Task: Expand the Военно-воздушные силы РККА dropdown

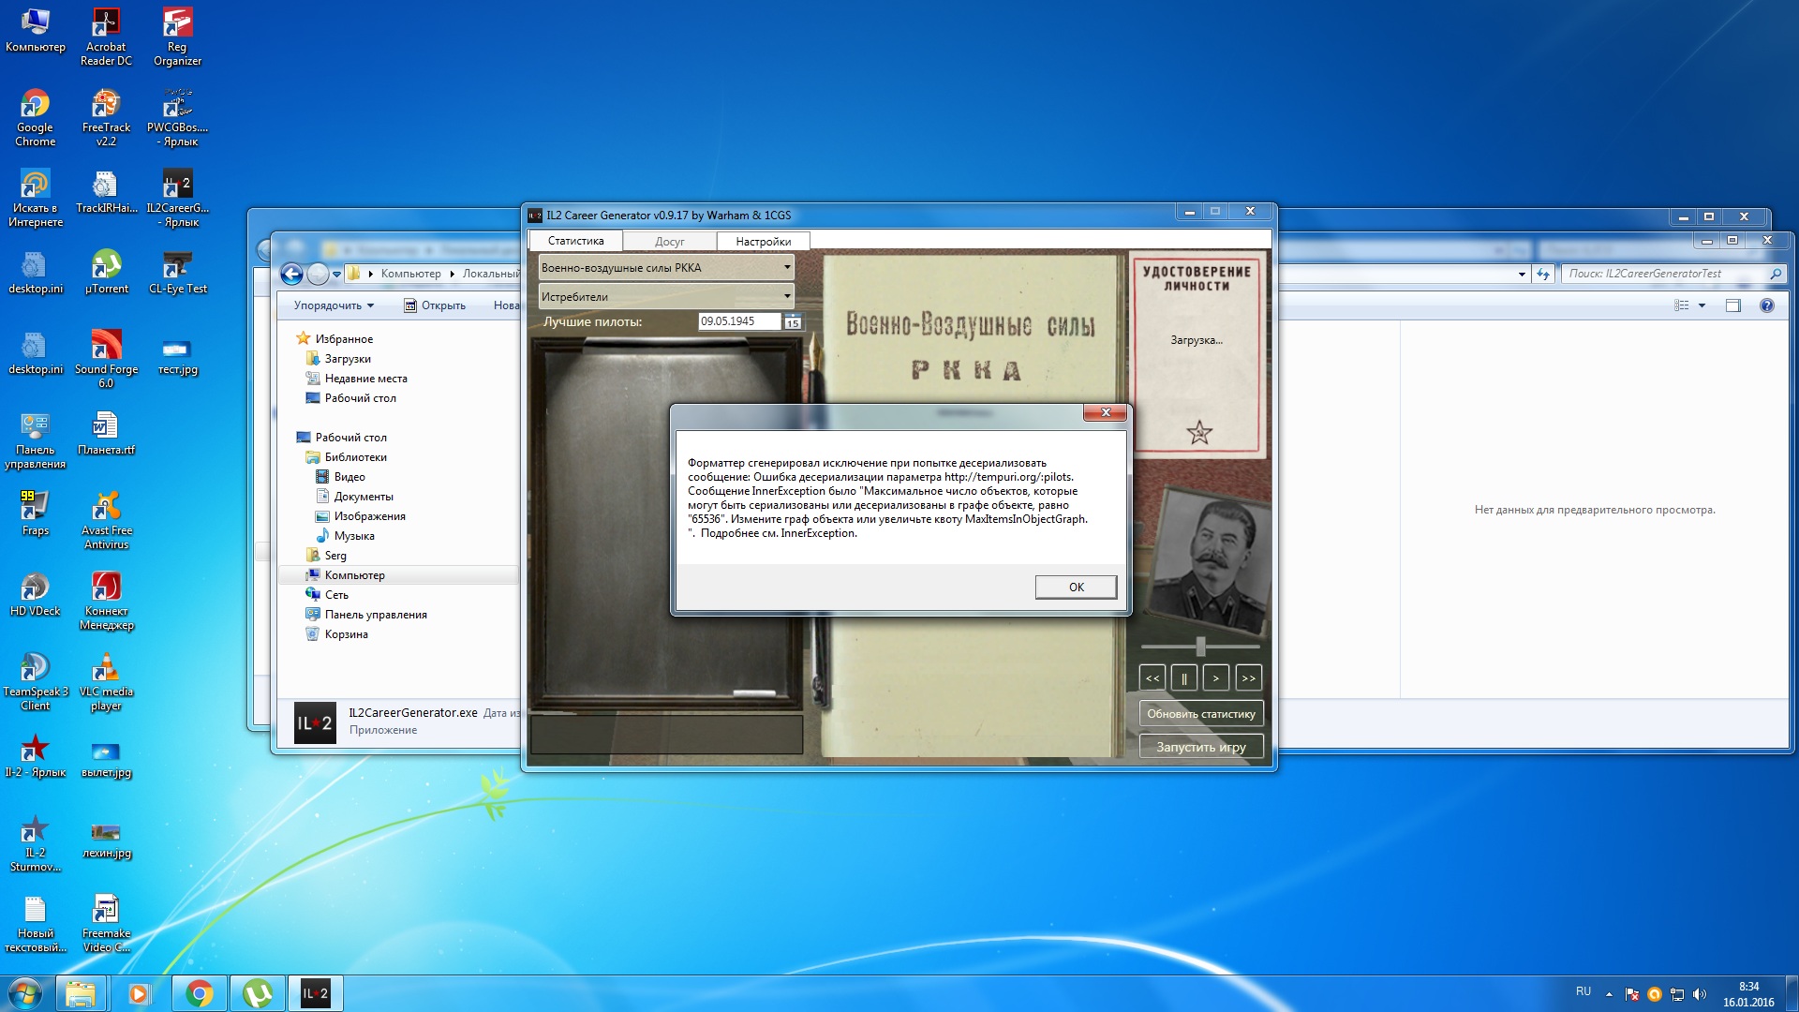Action: (666, 268)
